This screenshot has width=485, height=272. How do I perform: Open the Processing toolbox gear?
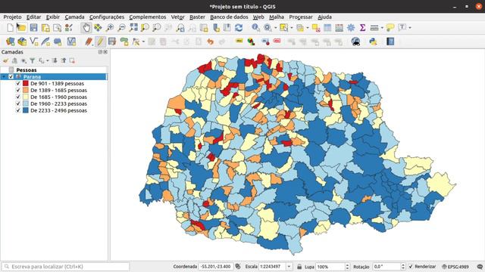[x=351, y=28]
